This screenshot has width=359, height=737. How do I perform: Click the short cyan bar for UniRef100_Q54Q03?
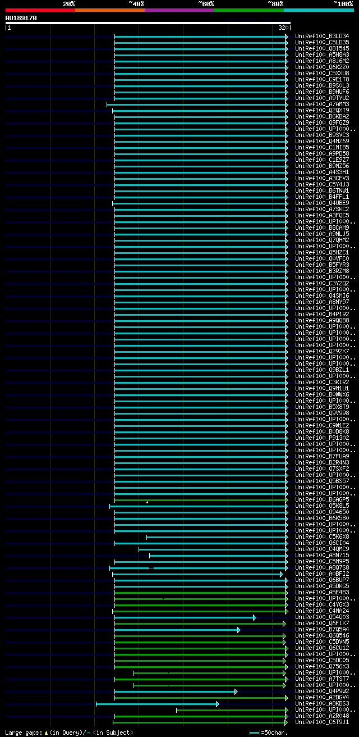[x=185, y=617]
